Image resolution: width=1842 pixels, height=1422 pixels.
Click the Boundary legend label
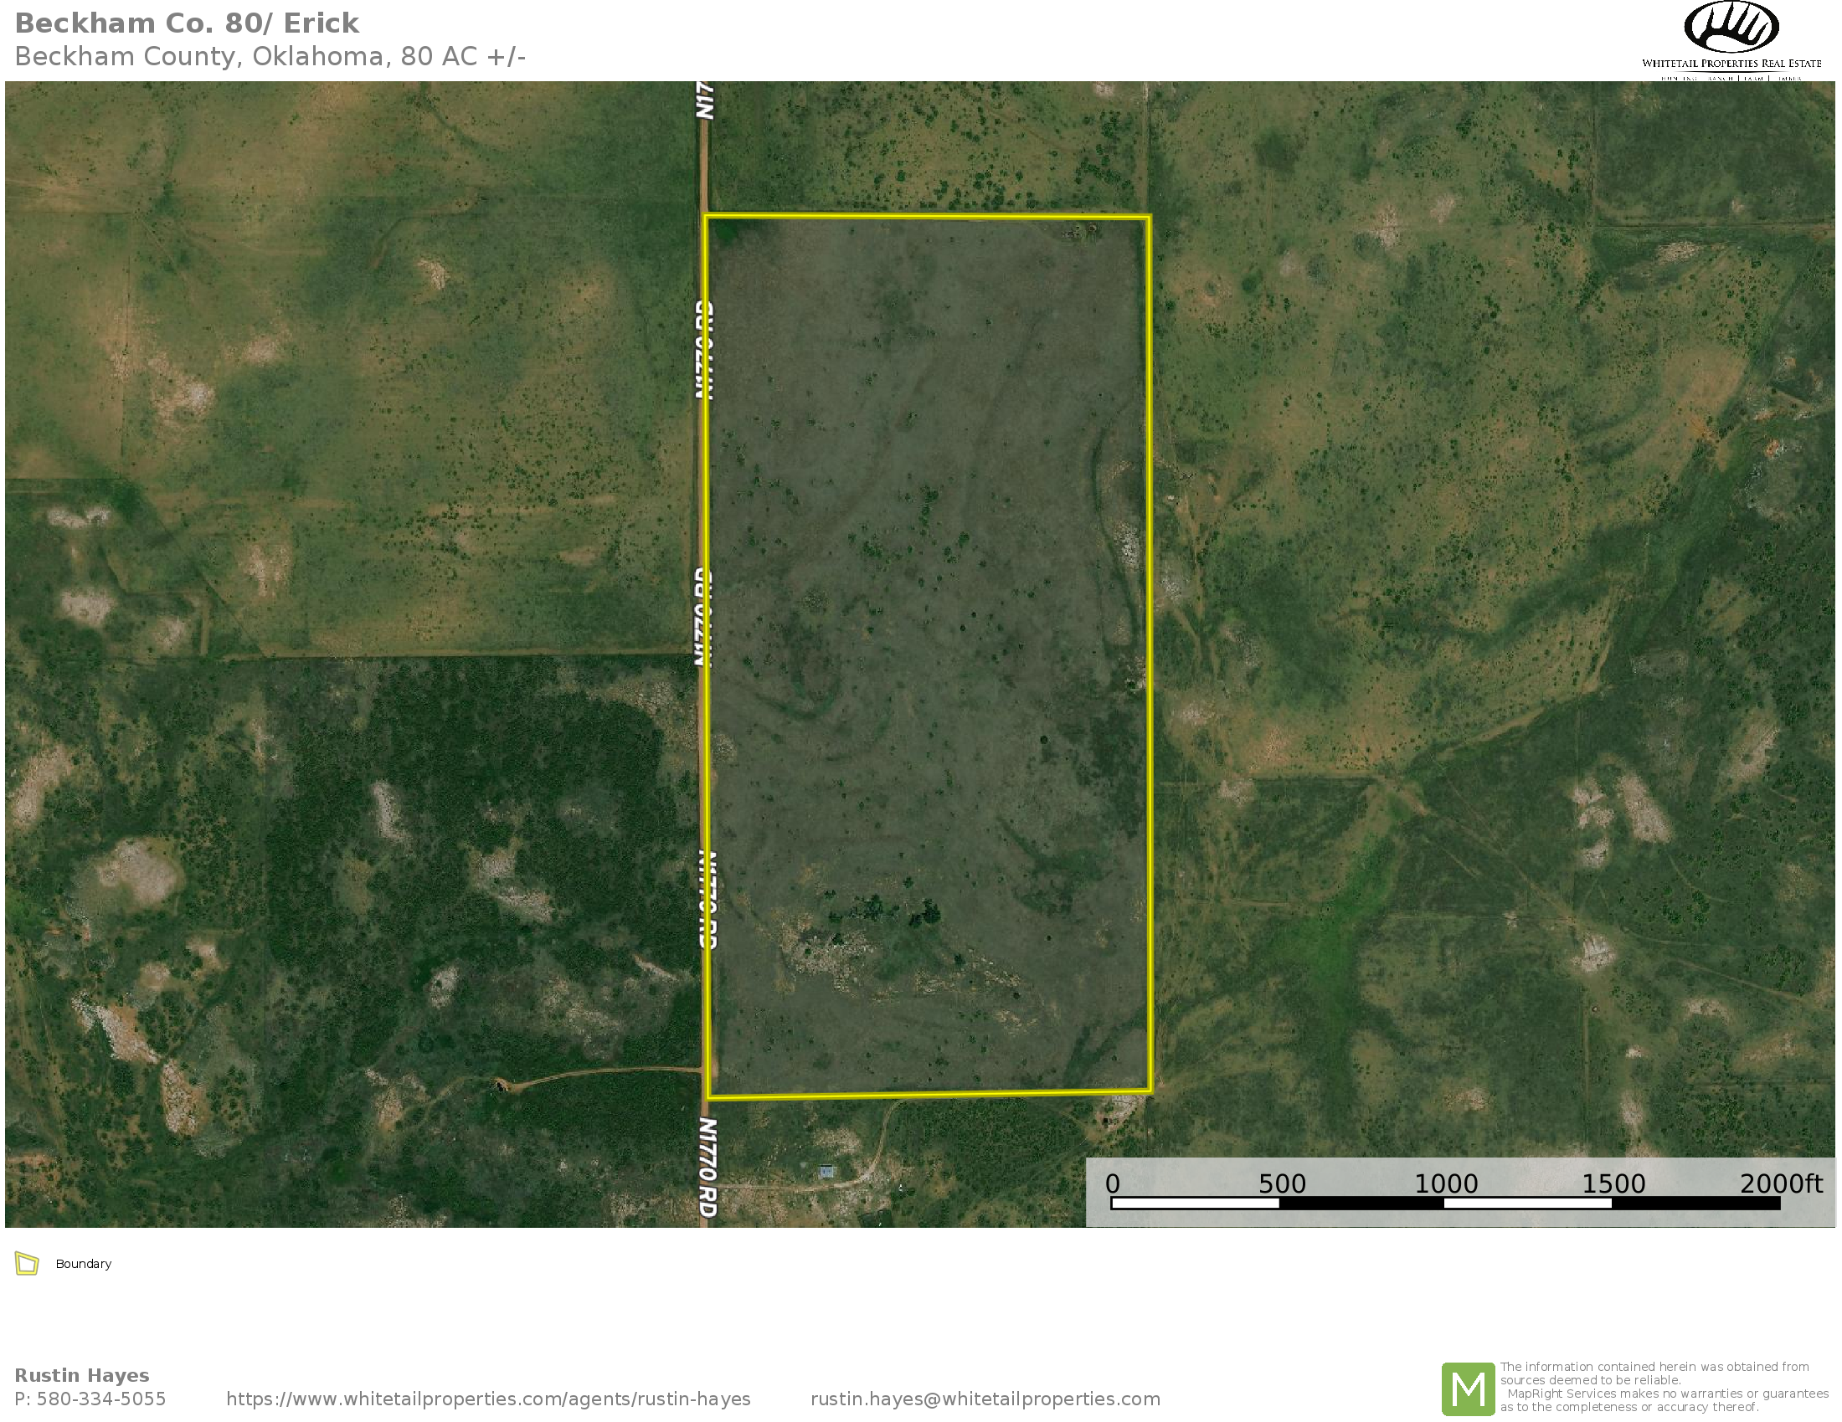pyautogui.click(x=84, y=1264)
